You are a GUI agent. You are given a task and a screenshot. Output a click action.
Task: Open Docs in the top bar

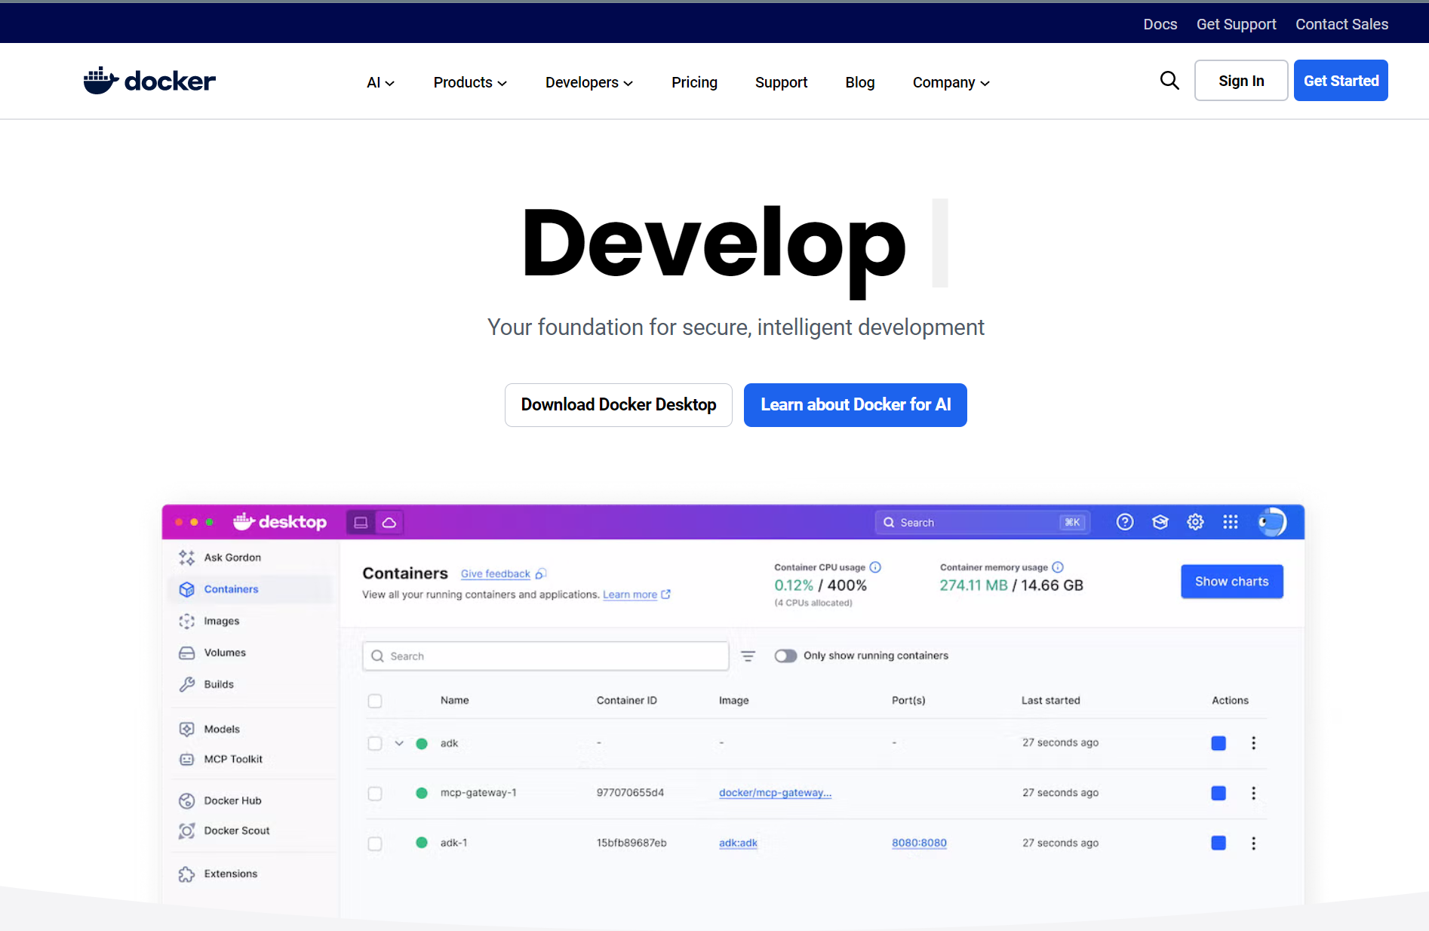point(1160,24)
